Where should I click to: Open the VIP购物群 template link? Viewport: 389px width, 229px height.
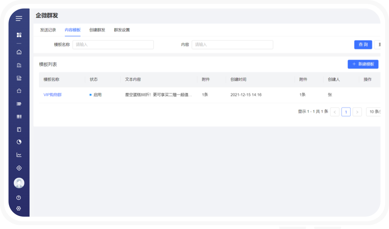[x=52, y=95]
